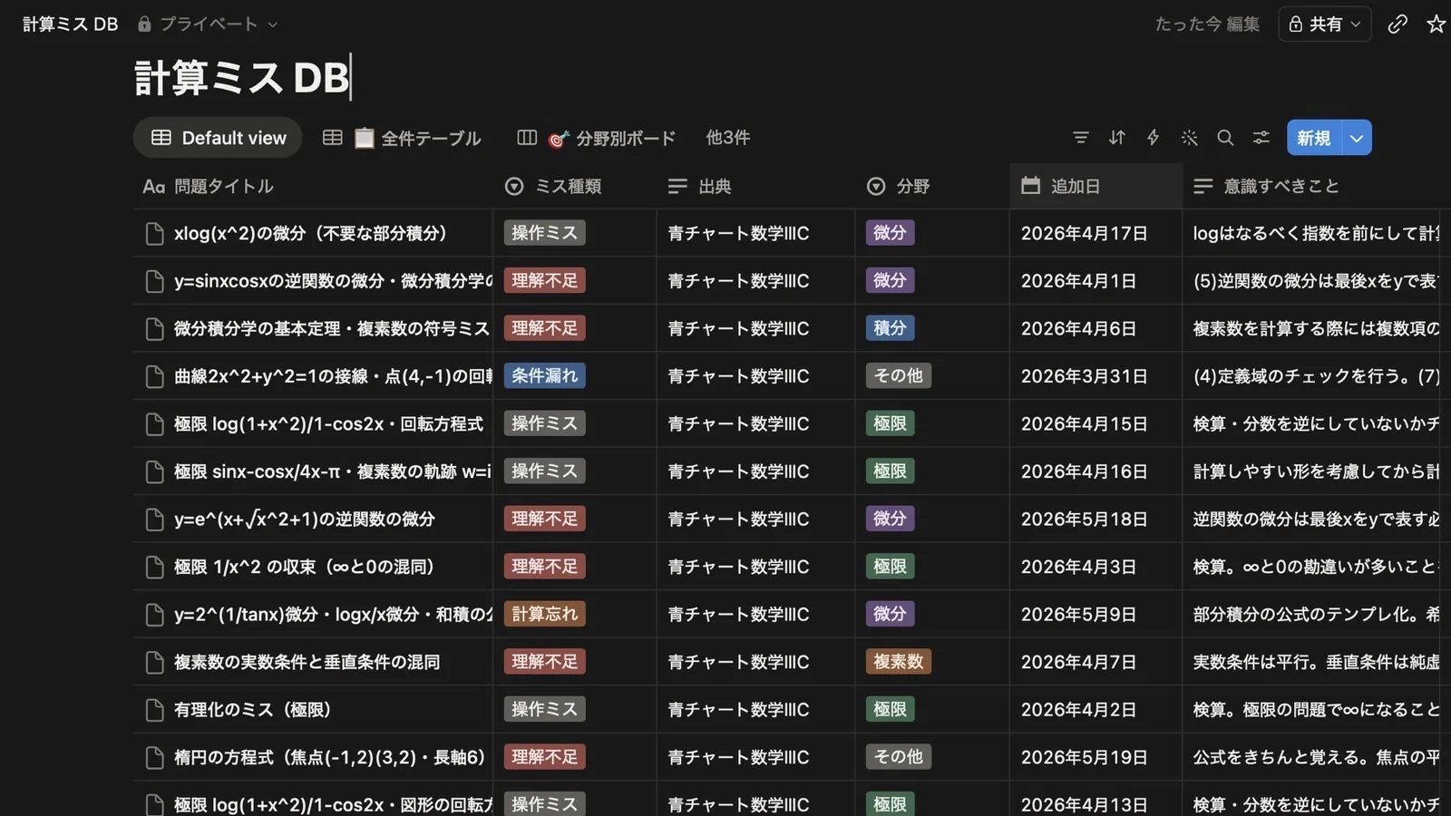Click the AI sparkle icon in toolbar

tap(1189, 138)
